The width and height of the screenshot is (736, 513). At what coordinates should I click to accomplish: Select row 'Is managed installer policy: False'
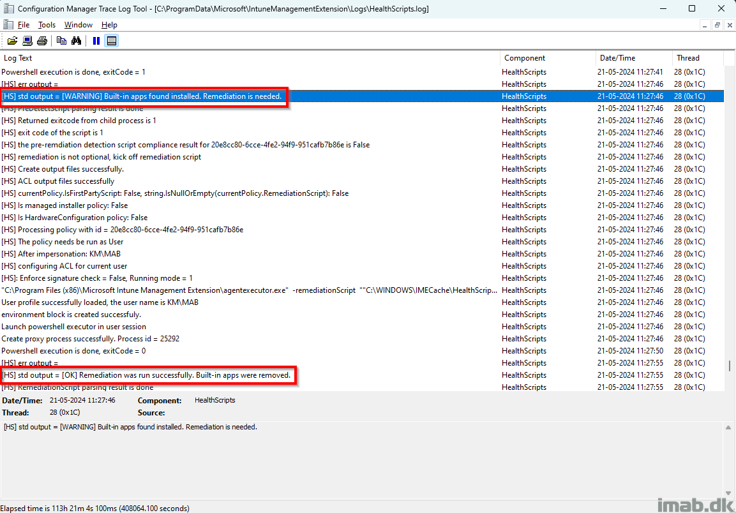[x=362, y=205]
